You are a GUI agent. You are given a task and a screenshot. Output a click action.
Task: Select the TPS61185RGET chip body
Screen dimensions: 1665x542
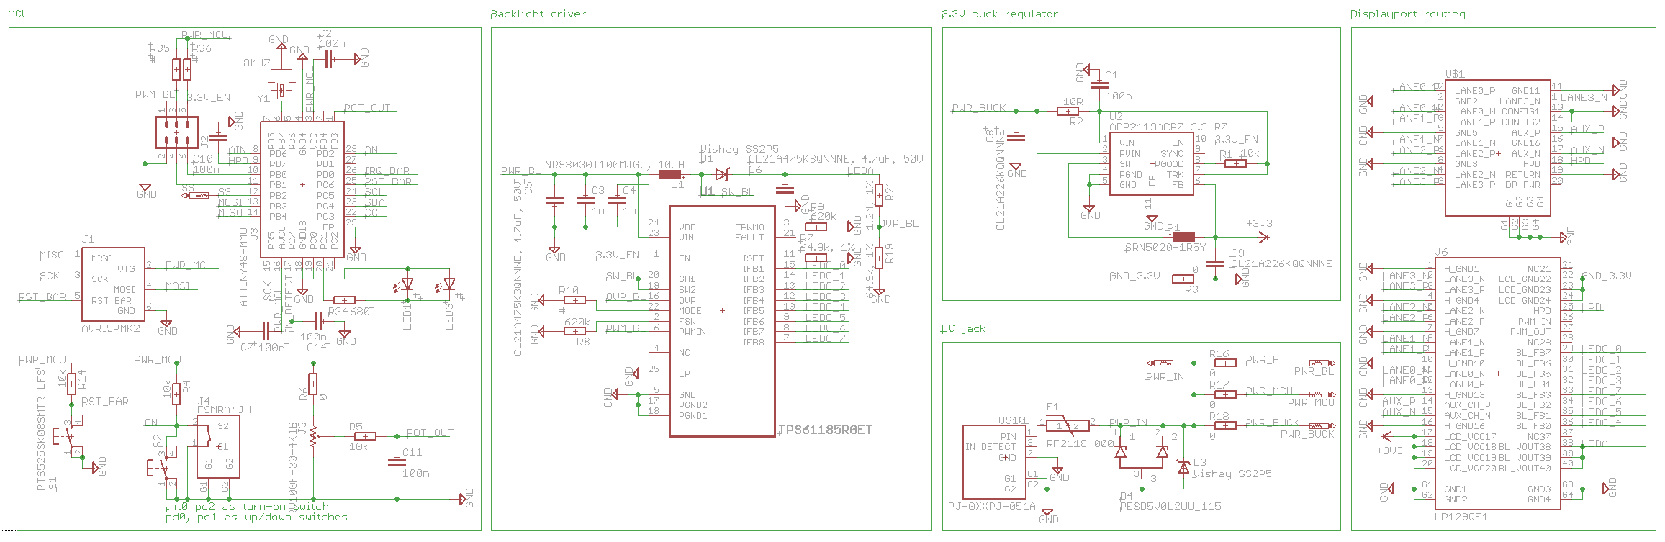click(722, 321)
